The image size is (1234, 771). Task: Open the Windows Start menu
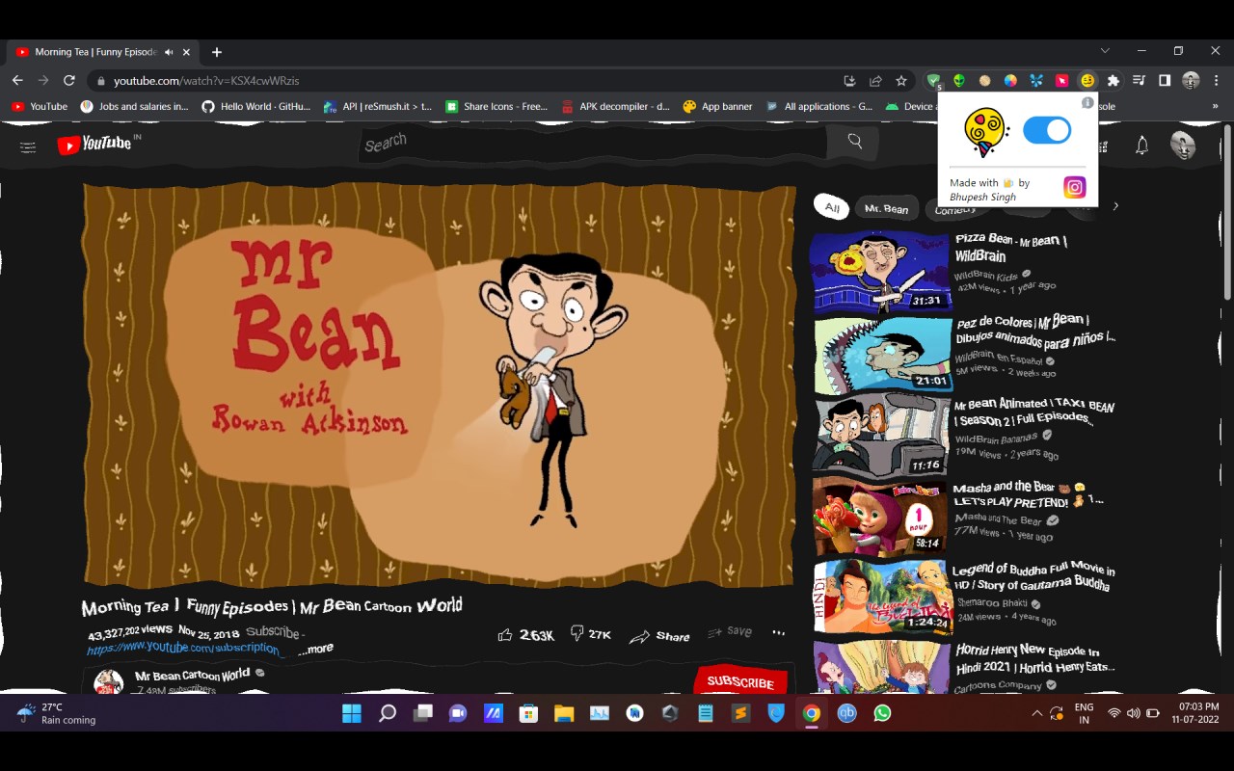tap(352, 713)
